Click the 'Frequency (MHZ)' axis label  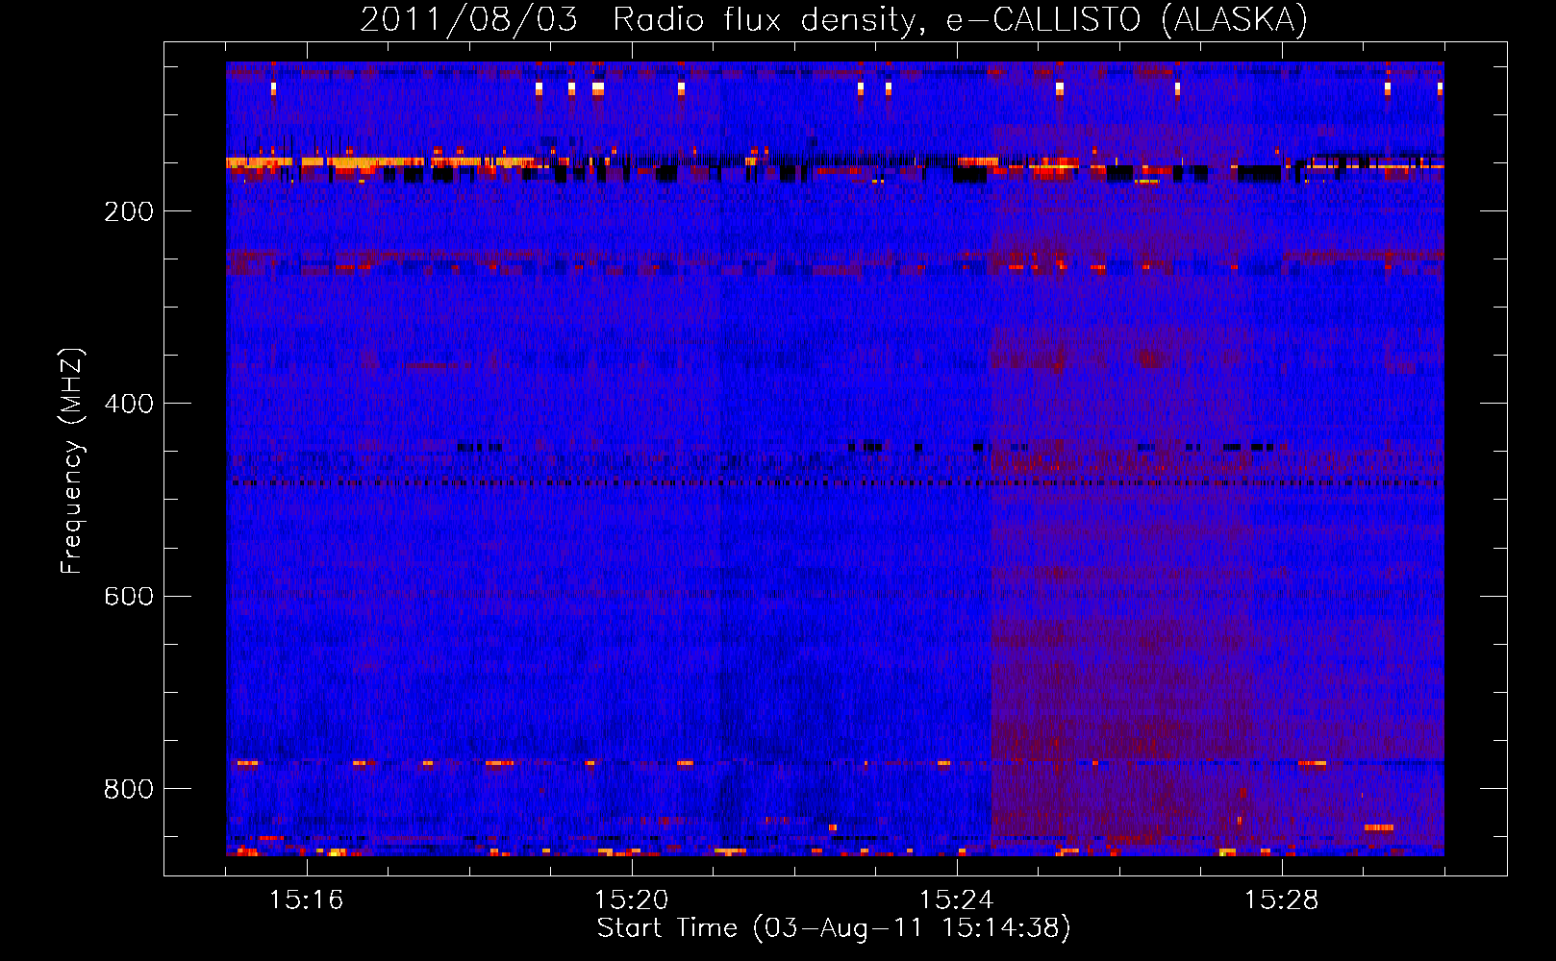click(x=71, y=461)
